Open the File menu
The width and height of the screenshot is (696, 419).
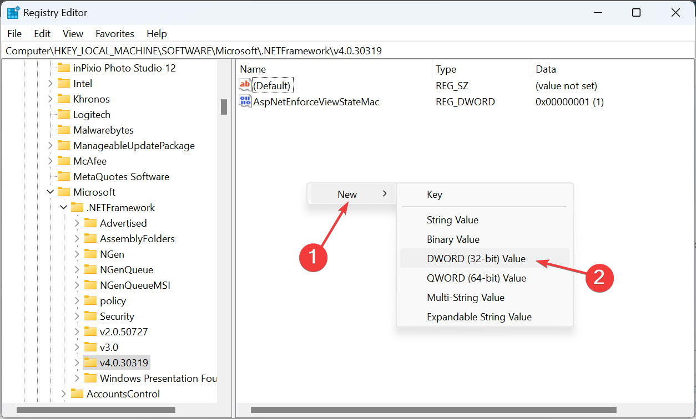click(x=14, y=33)
